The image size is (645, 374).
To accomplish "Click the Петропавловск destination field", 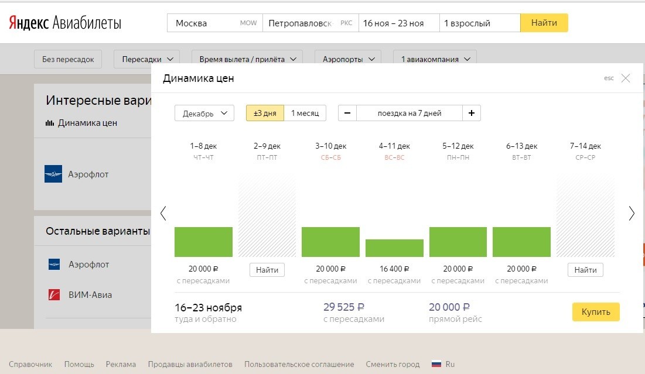I will point(310,23).
